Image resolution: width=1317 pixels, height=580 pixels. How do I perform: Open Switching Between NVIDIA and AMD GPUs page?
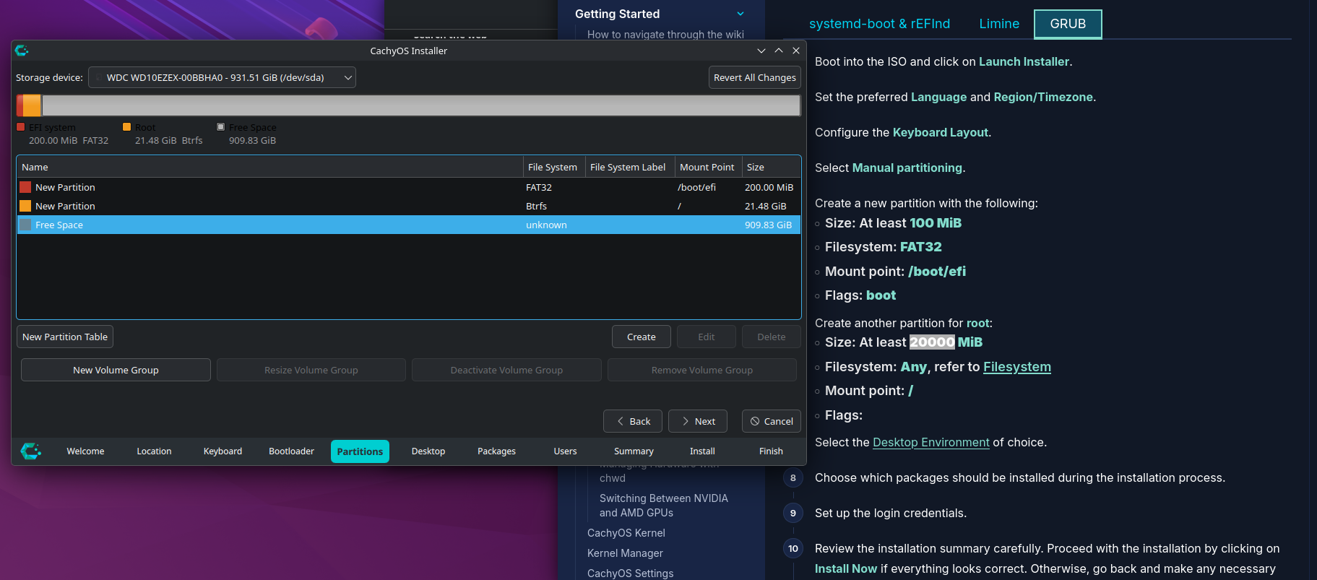point(664,506)
